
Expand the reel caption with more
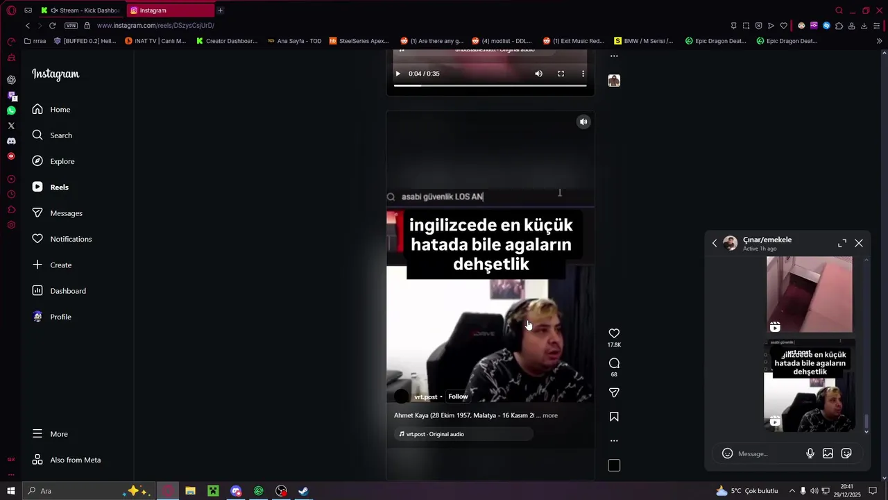click(550, 415)
